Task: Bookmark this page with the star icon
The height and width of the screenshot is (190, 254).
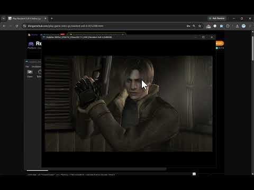Action: (x=199, y=26)
